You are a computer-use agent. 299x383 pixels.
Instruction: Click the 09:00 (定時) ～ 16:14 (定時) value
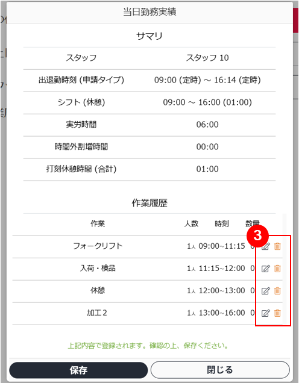click(207, 80)
